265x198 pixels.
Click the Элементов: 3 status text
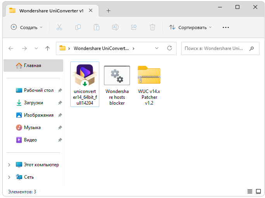pyautogui.click(x=22, y=192)
